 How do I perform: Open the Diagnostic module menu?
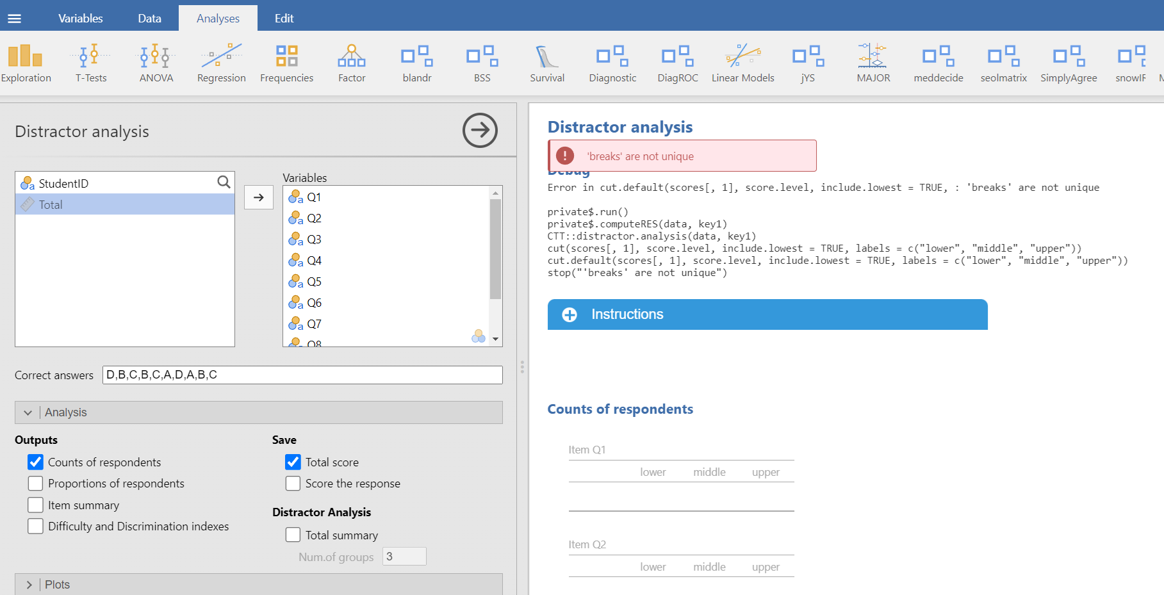click(x=612, y=63)
